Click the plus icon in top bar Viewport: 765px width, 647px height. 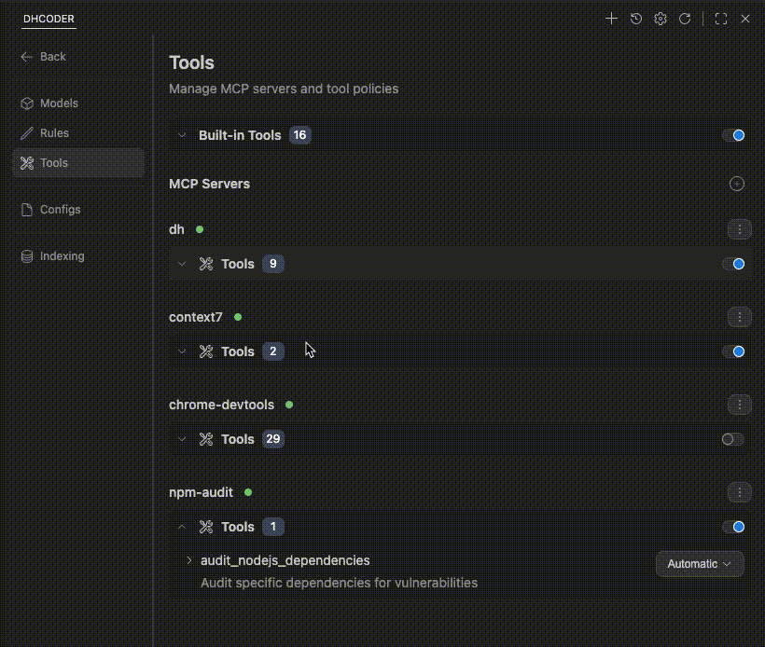pos(611,19)
